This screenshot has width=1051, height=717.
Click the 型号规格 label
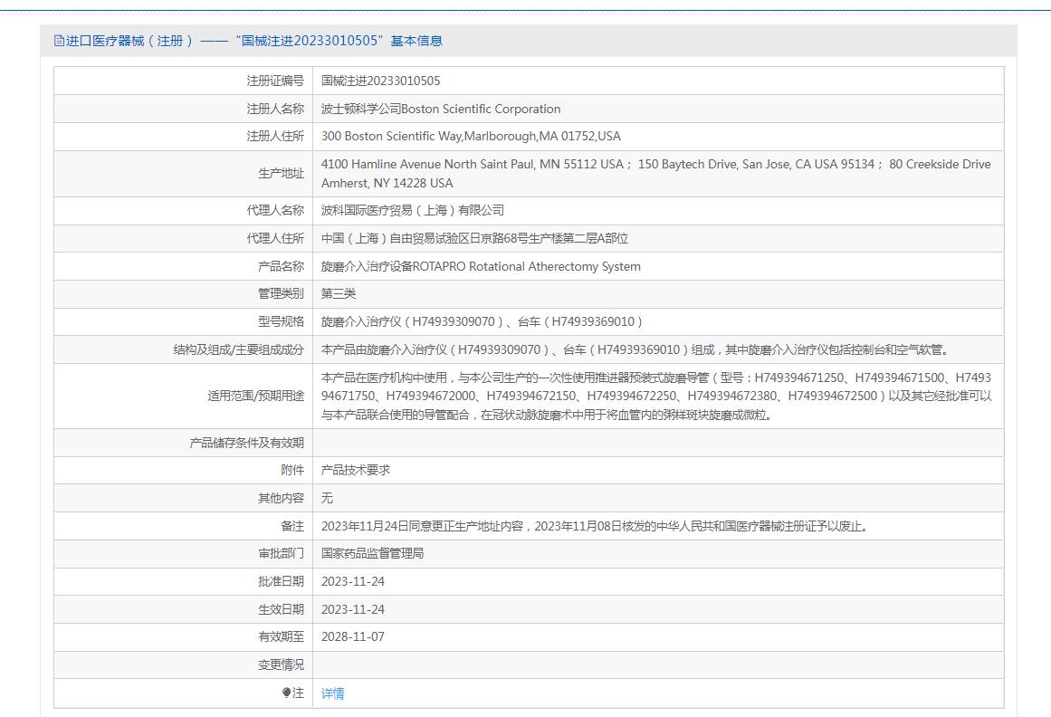pyautogui.click(x=281, y=321)
